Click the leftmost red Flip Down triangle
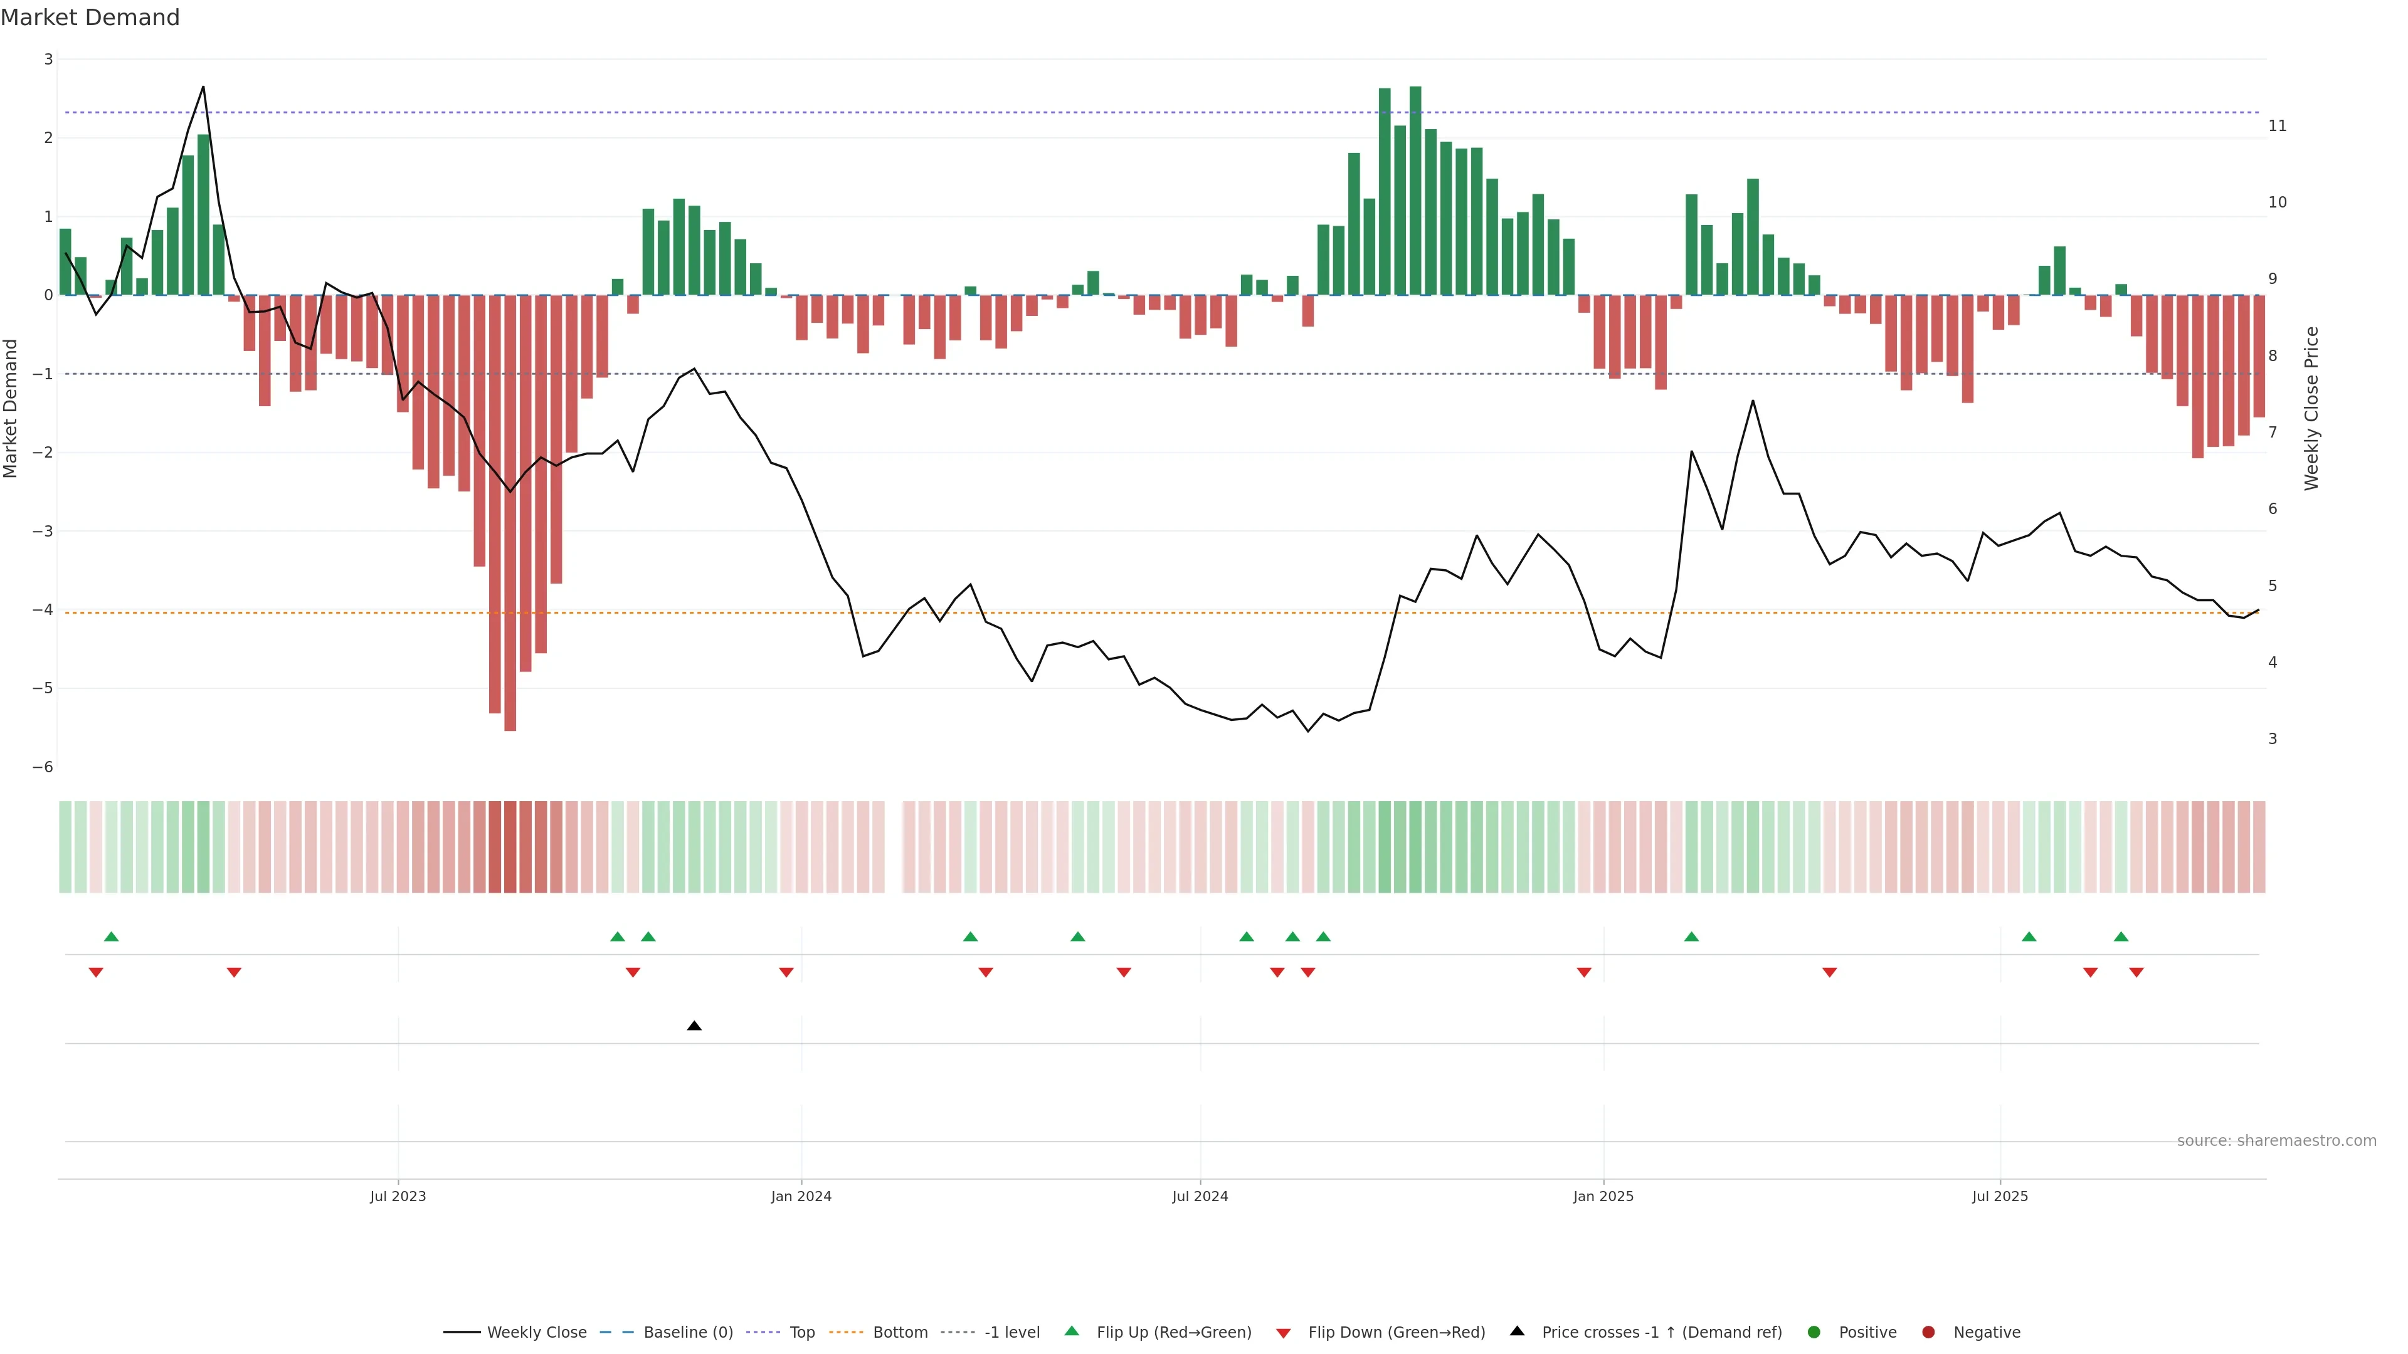 pyautogui.click(x=95, y=973)
